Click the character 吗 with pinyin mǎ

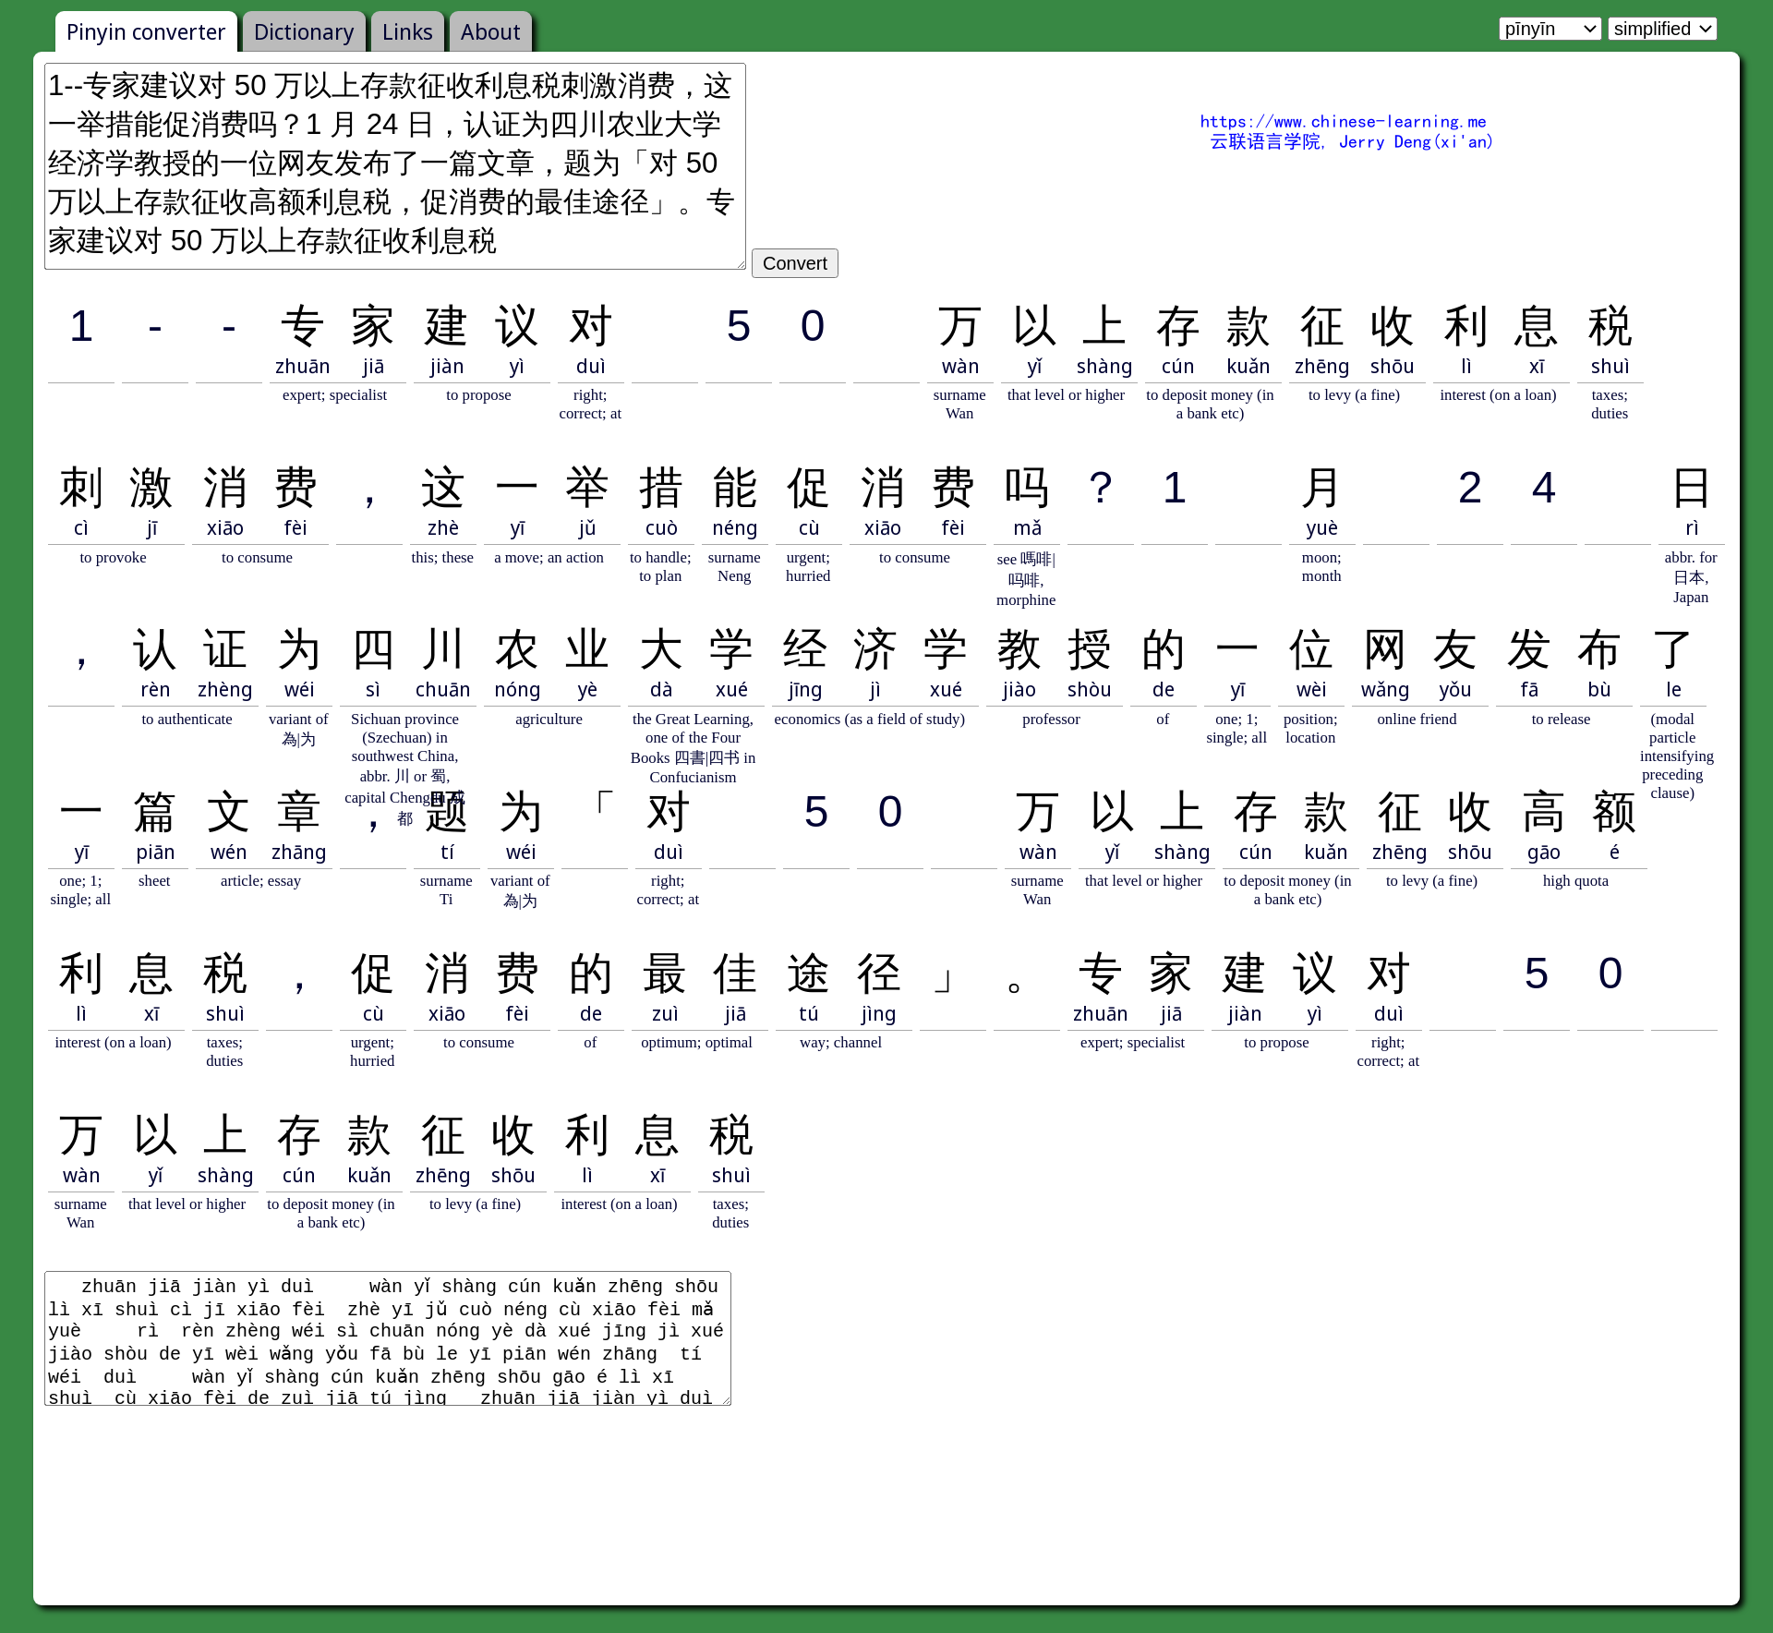(1027, 489)
